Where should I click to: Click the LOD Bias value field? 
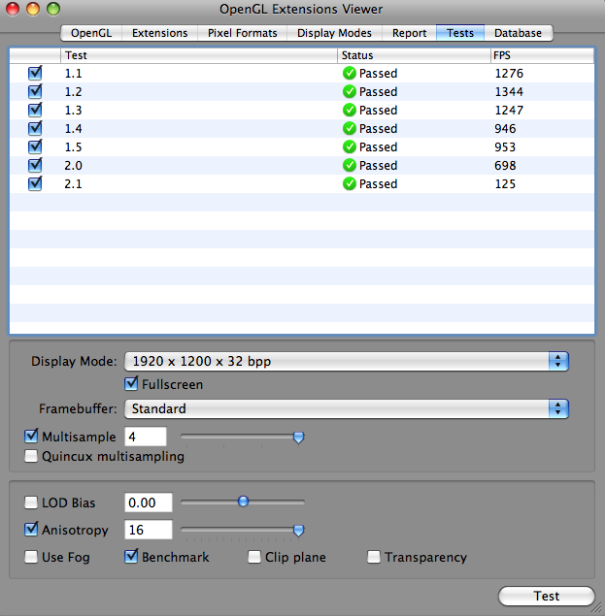point(149,503)
